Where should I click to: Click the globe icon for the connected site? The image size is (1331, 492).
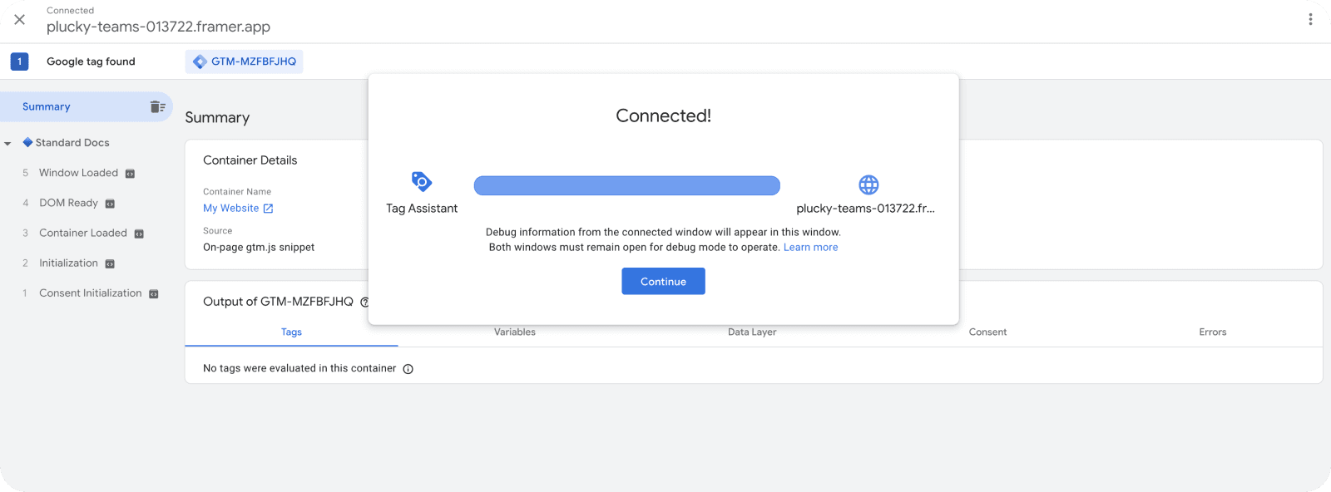868,184
